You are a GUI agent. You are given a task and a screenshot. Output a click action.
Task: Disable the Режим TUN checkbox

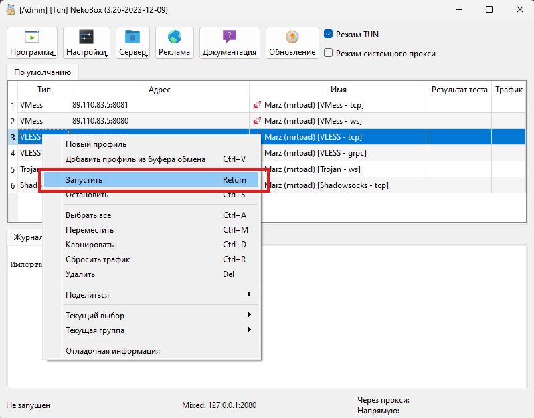[329, 34]
